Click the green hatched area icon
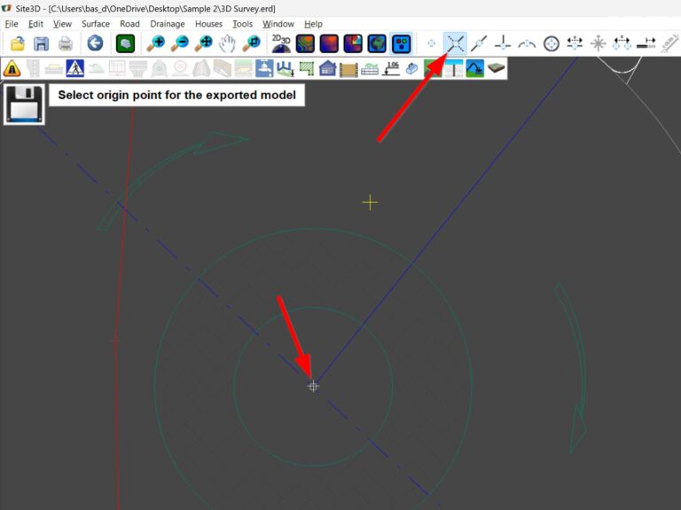Screen dimensions: 681x510 point(307,68)
